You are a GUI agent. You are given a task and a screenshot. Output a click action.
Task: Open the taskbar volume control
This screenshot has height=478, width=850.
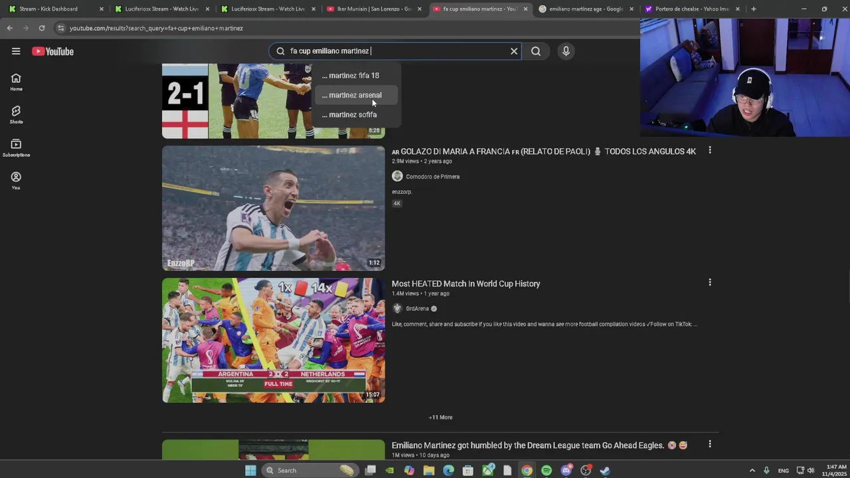[x=811, y=471]
